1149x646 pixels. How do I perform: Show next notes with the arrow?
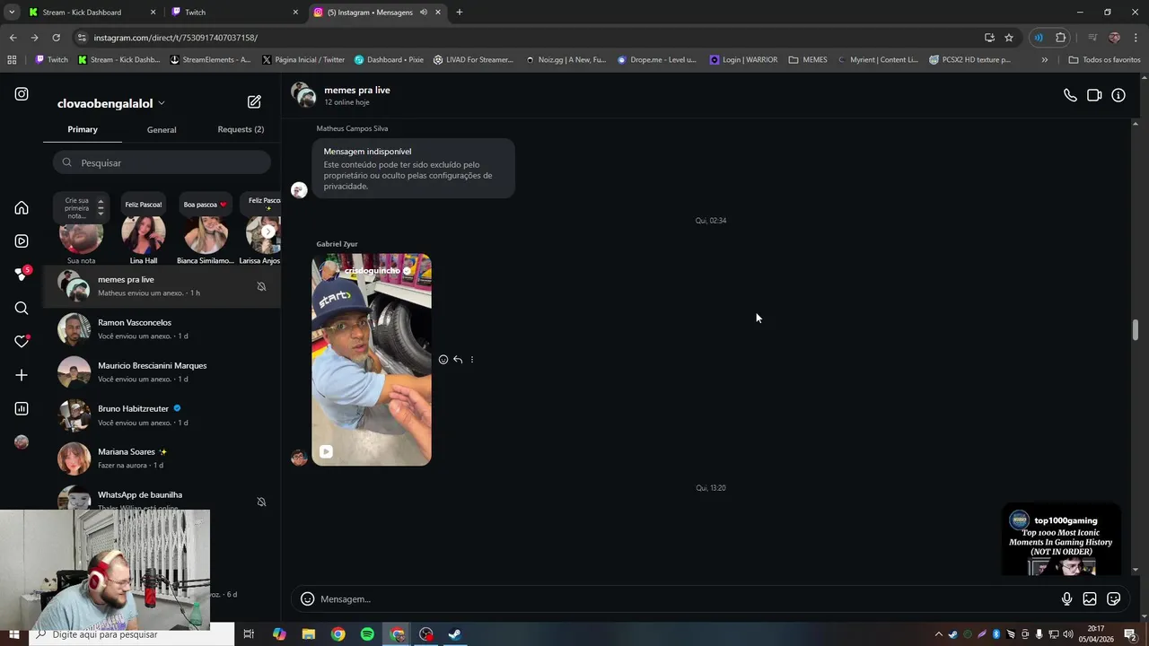click(268, 231)
